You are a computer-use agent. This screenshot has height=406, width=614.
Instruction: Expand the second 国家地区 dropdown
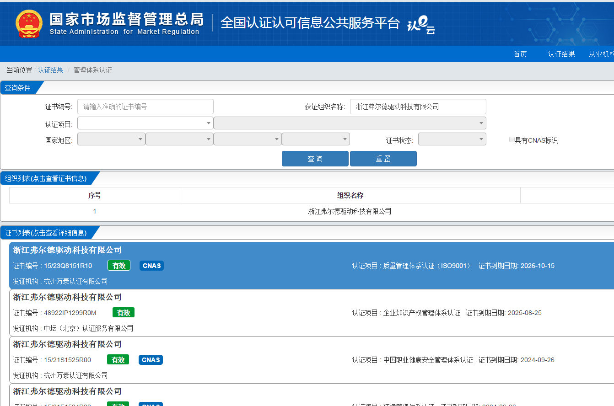click(x=179, y=139)
